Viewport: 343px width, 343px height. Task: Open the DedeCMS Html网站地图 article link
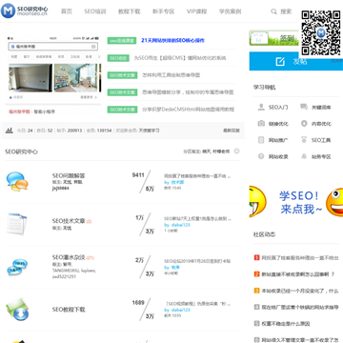pos(188,110)
